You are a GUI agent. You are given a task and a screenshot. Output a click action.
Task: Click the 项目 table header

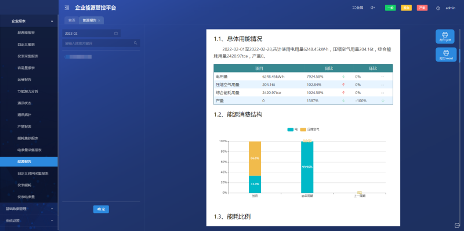pos(259,68)
